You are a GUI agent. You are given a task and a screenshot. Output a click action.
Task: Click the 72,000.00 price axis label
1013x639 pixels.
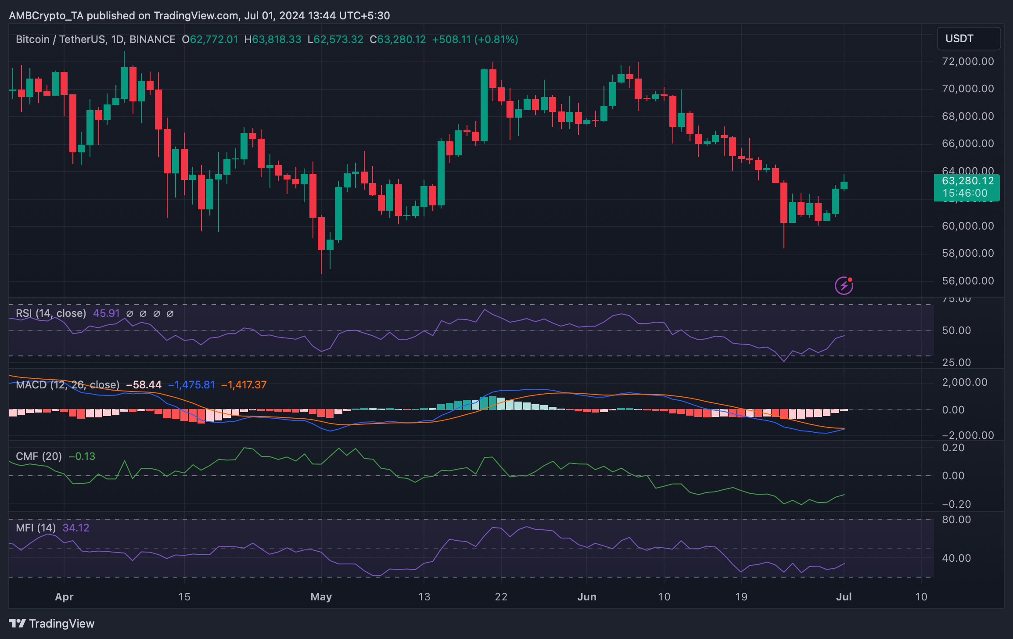tap(968, 61)
